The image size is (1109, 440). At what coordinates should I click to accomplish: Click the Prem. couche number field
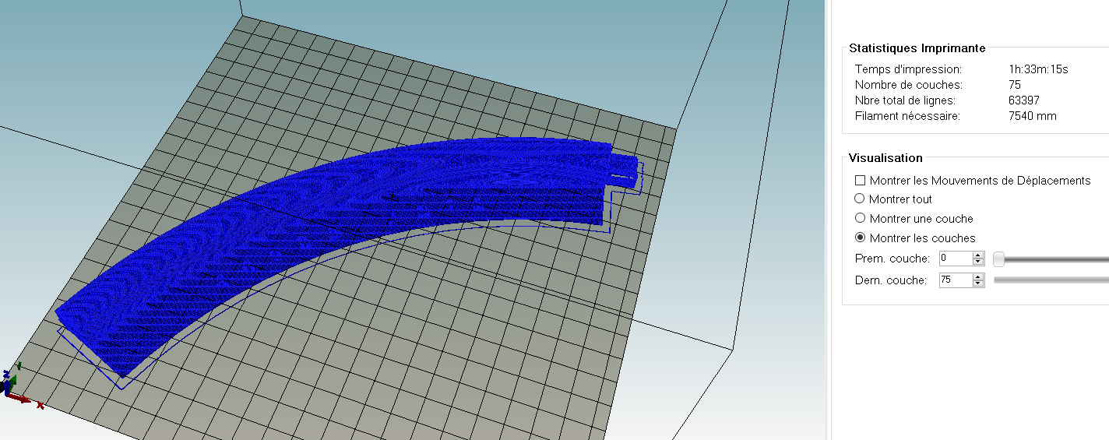click(956, 258)
